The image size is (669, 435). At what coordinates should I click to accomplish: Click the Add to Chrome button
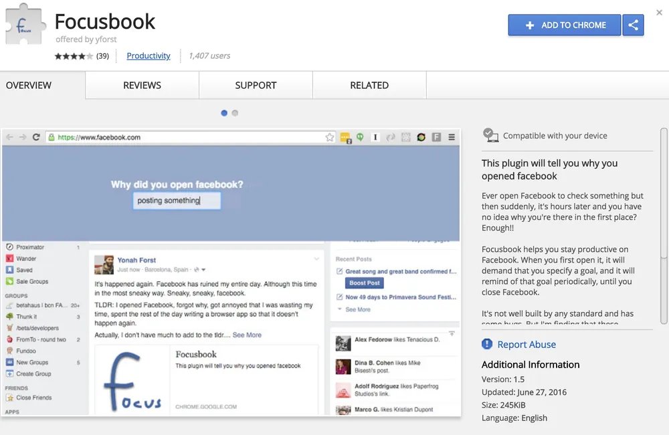tap(564, 25)
